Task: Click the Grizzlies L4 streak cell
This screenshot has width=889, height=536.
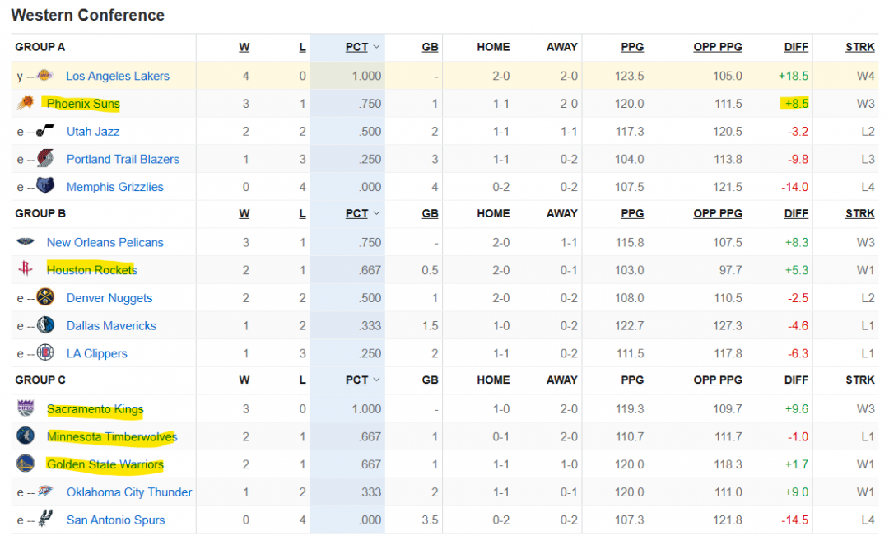Action: 868,187
